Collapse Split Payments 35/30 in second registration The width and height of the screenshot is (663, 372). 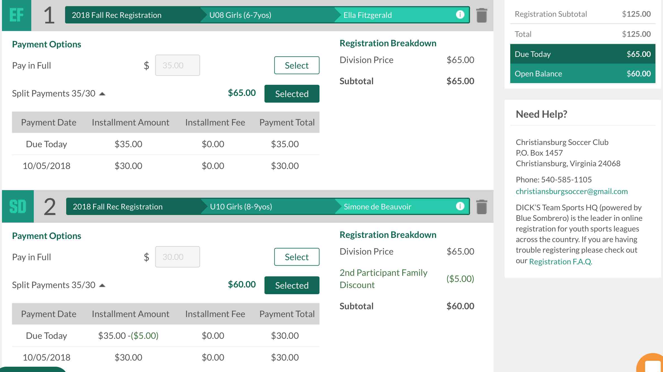[102, 285]
